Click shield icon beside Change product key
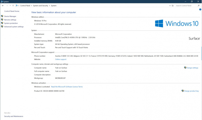The width and height of the screenshot is (202, 120). pyautogui.click(x=183, y=91)
